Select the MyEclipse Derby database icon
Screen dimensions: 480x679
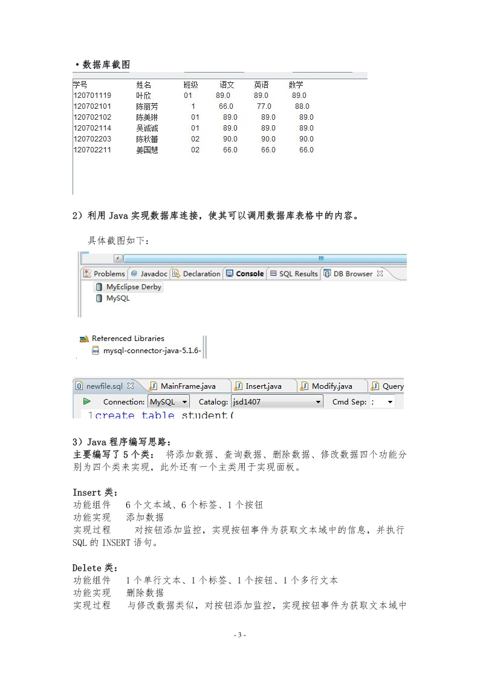pos(99,287)
